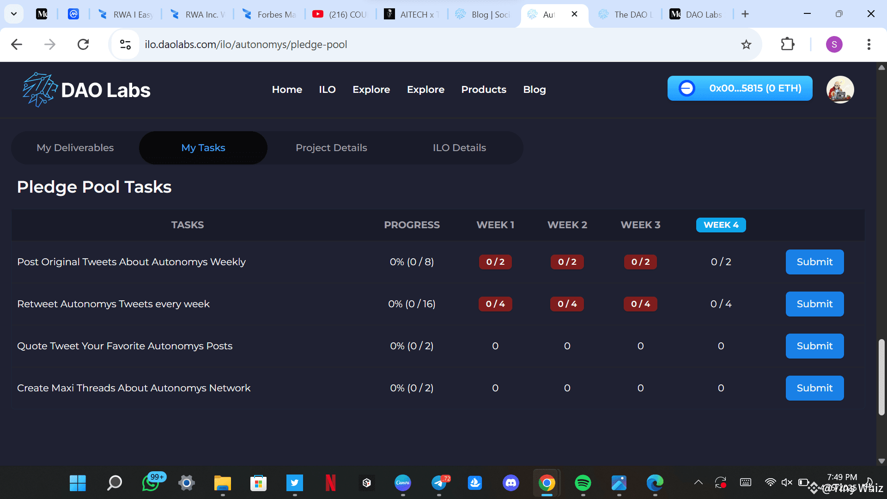Screen dimensions: 887x499
Task: Select the WEEK 4 column badge
Action: point(721,225)
